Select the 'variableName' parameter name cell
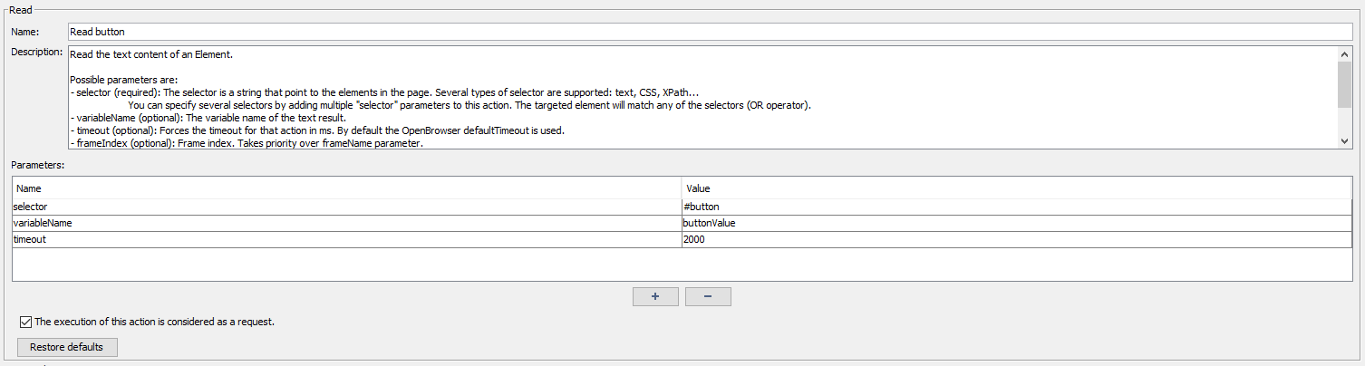1365x366 pixels. pos(346,223)
